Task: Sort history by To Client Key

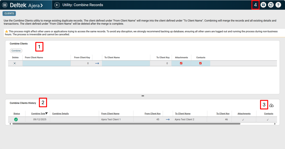Action: click(x=223, y=114)
